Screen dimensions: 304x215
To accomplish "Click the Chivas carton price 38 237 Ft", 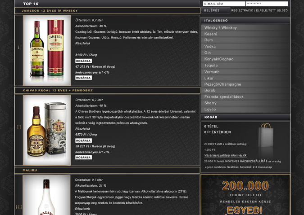I will pyautogui.click(x=95, y=146).
